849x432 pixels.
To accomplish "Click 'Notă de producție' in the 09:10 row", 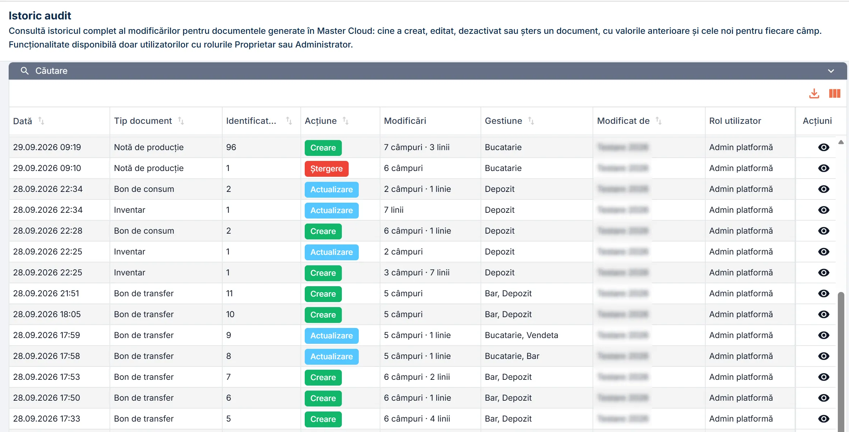I will click(149, 168).
